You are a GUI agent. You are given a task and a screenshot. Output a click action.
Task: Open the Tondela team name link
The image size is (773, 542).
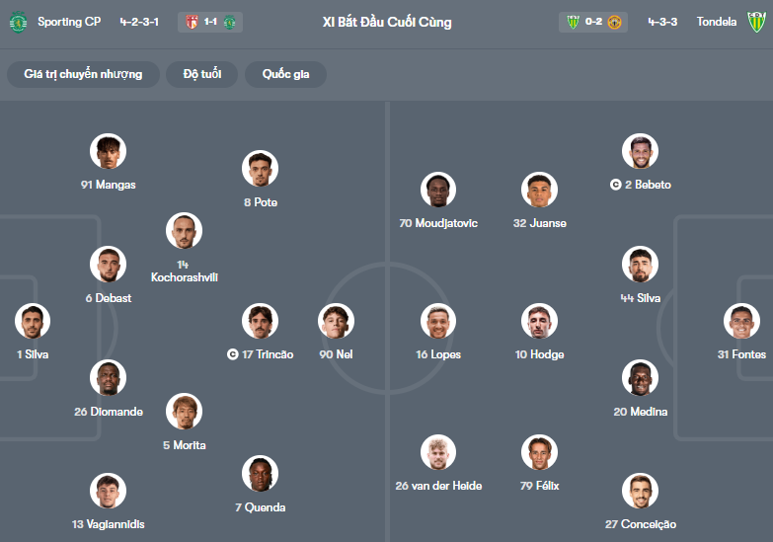click(x=717, y=22)
